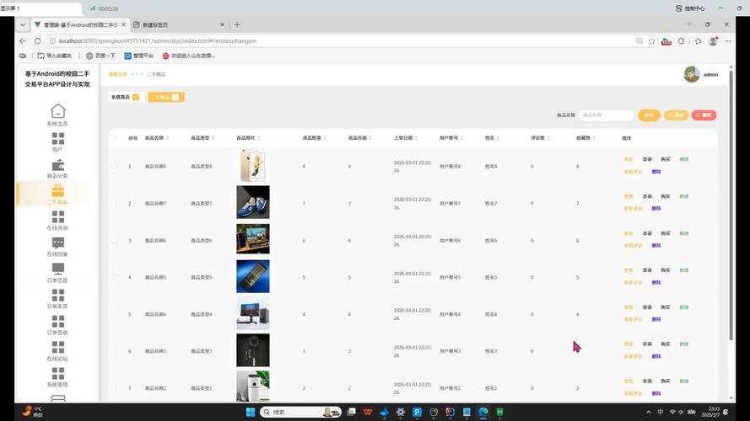750x421 pixels.
Task: Open 系统主页 home icon in sidebar
Action: [58, 111]
